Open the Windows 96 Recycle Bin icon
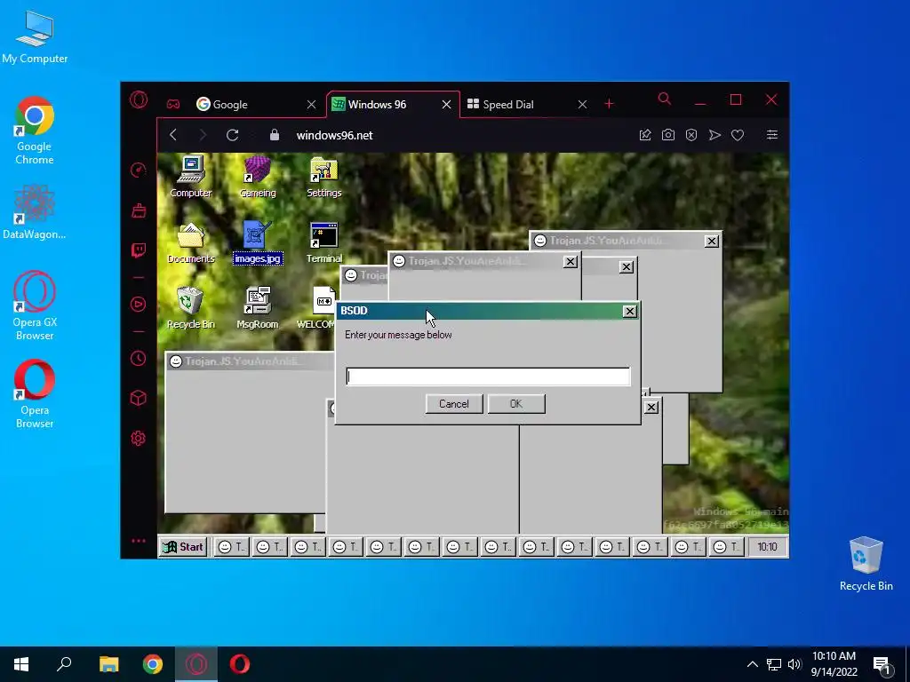Viewport: 910px width, 682px height. (190, 308)
